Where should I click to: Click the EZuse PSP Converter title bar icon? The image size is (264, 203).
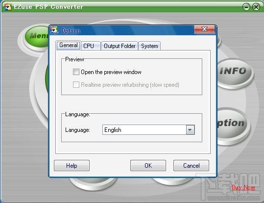[x=8, y=7]
